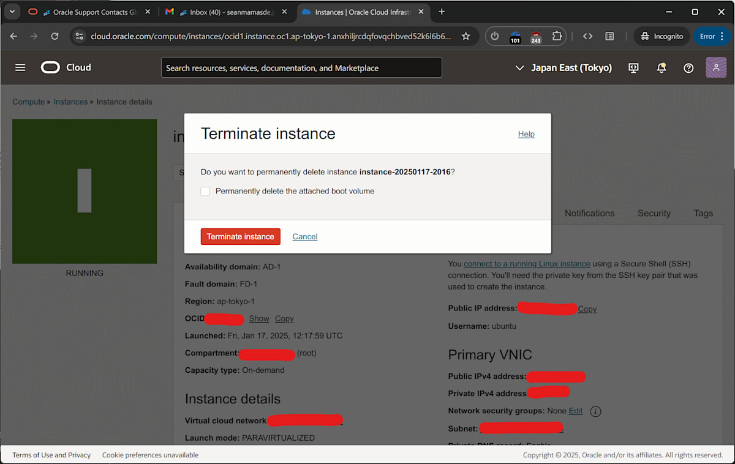Click the red Terminate instance button
Screen dimensions: 735x464
click(241, 236)
